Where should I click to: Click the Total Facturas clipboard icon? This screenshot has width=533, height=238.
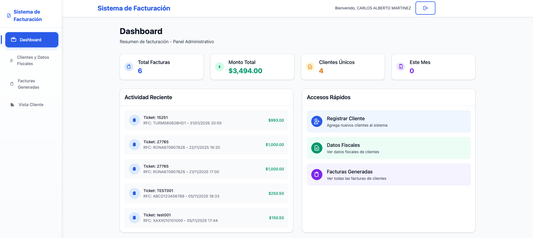click(129, 67)
